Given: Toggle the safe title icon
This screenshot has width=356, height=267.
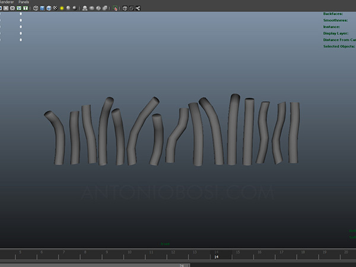Looking at the screenshot, I should click(x=26, y=8).
